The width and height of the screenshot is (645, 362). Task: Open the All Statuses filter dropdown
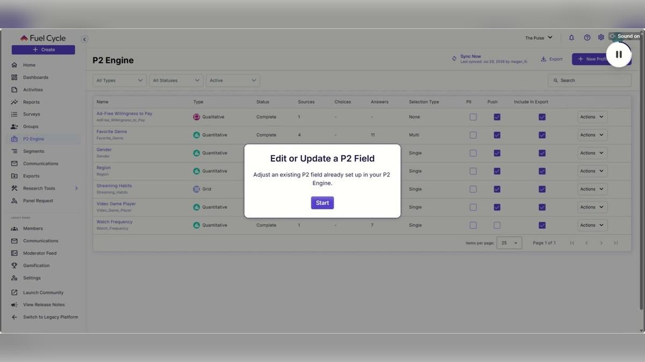(176, 81)
